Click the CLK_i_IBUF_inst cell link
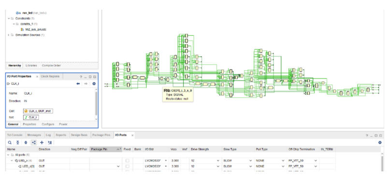Image resolution: width=390 pixels, height=183 pixels. point(38,111)
